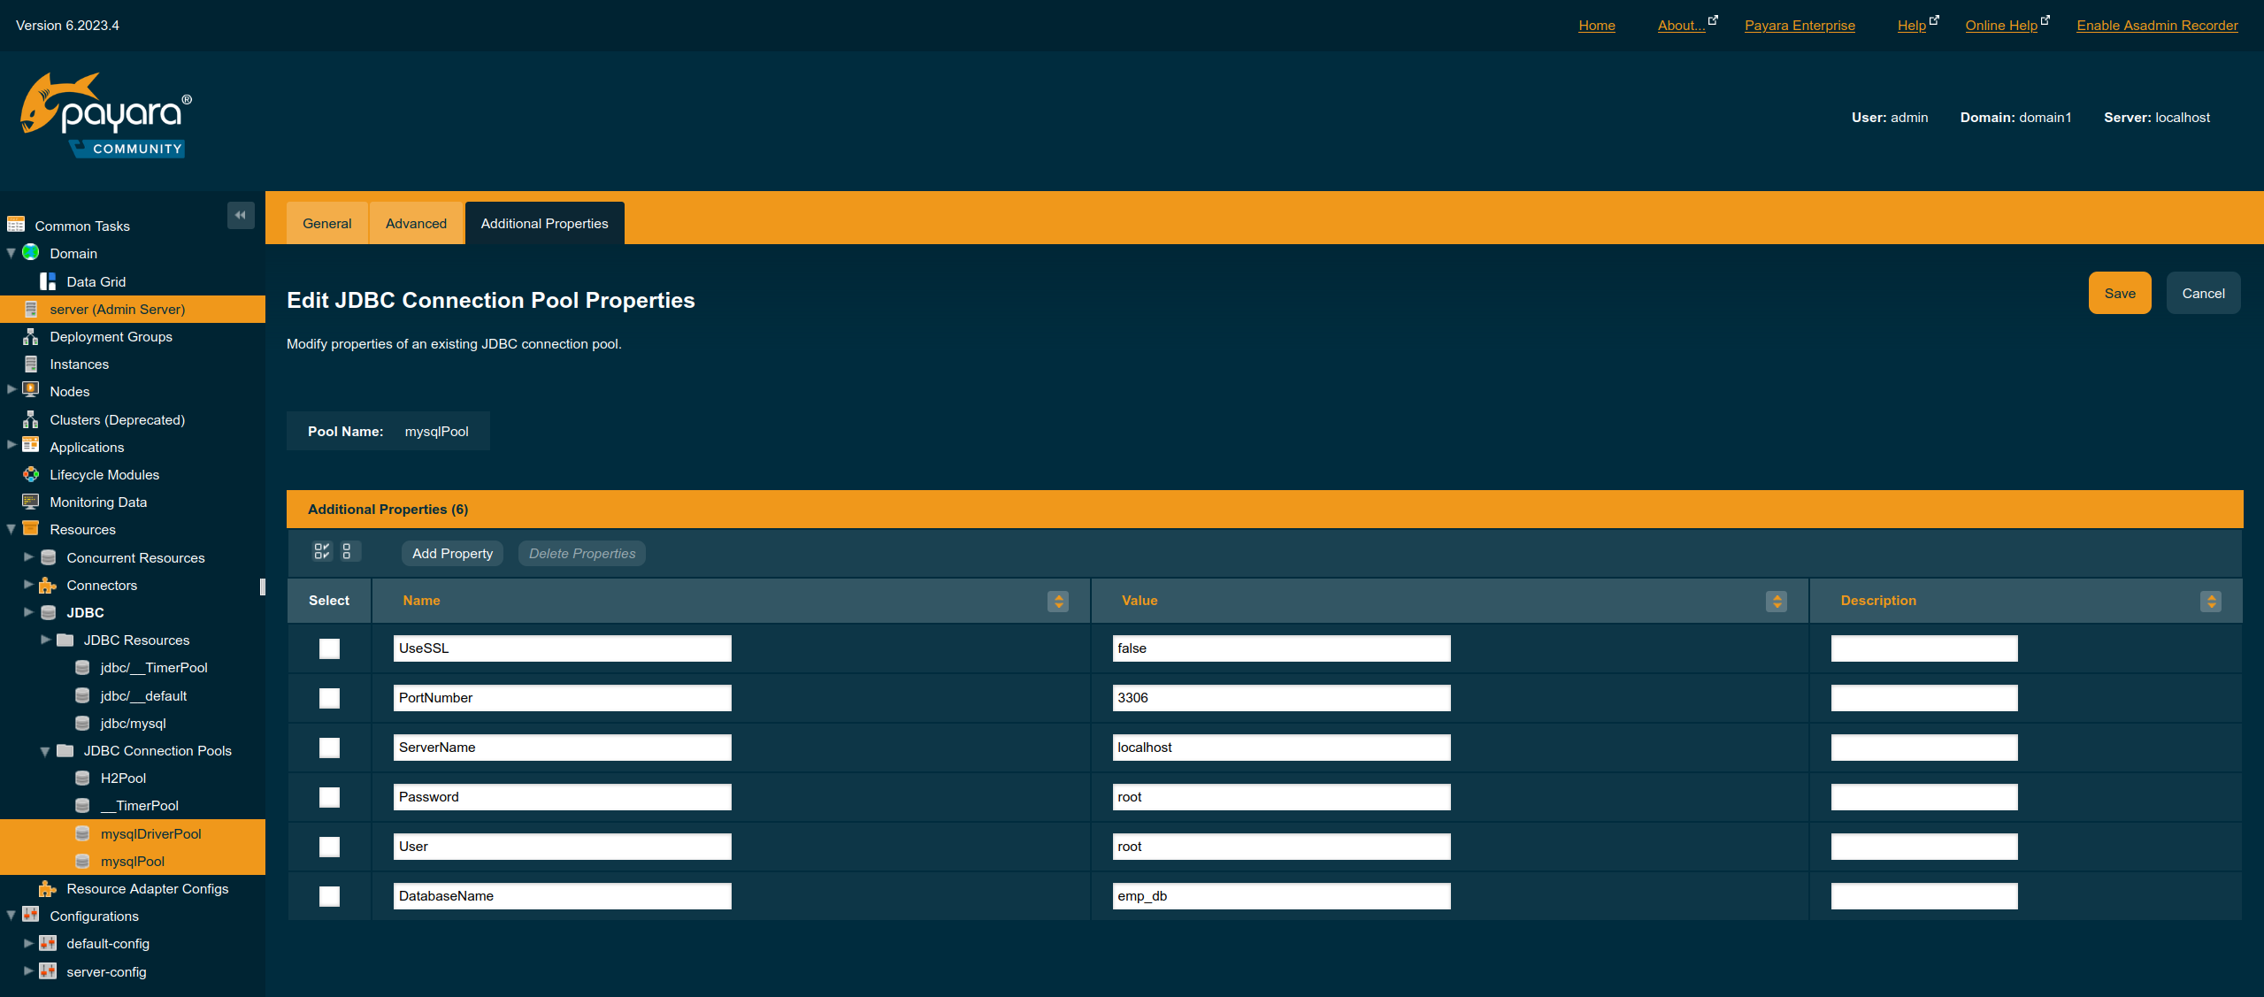Select the Password property checkbox
This screenshot has width=2264, height=997.
(329, 797)
